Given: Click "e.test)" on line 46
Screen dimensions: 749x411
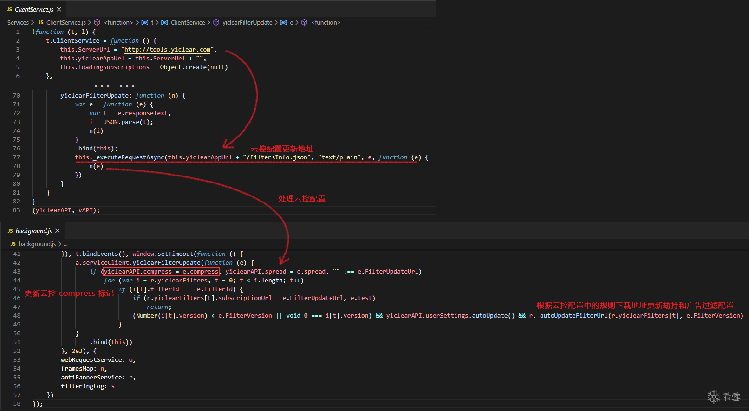Looking at the screenshot, I should [363, 298].
